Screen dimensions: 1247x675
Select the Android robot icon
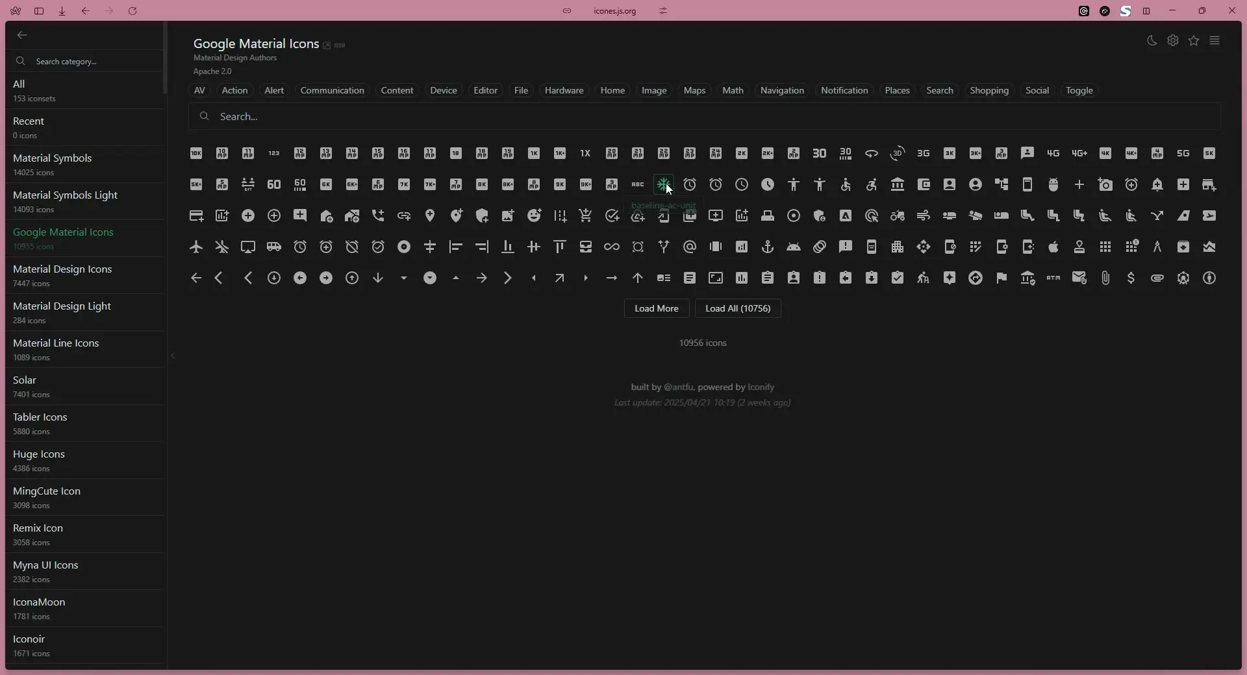point(794,247)
